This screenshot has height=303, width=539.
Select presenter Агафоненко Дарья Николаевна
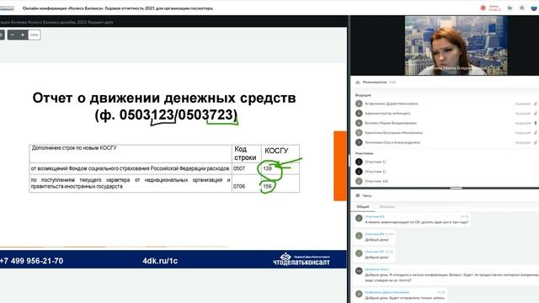(391, 104)
